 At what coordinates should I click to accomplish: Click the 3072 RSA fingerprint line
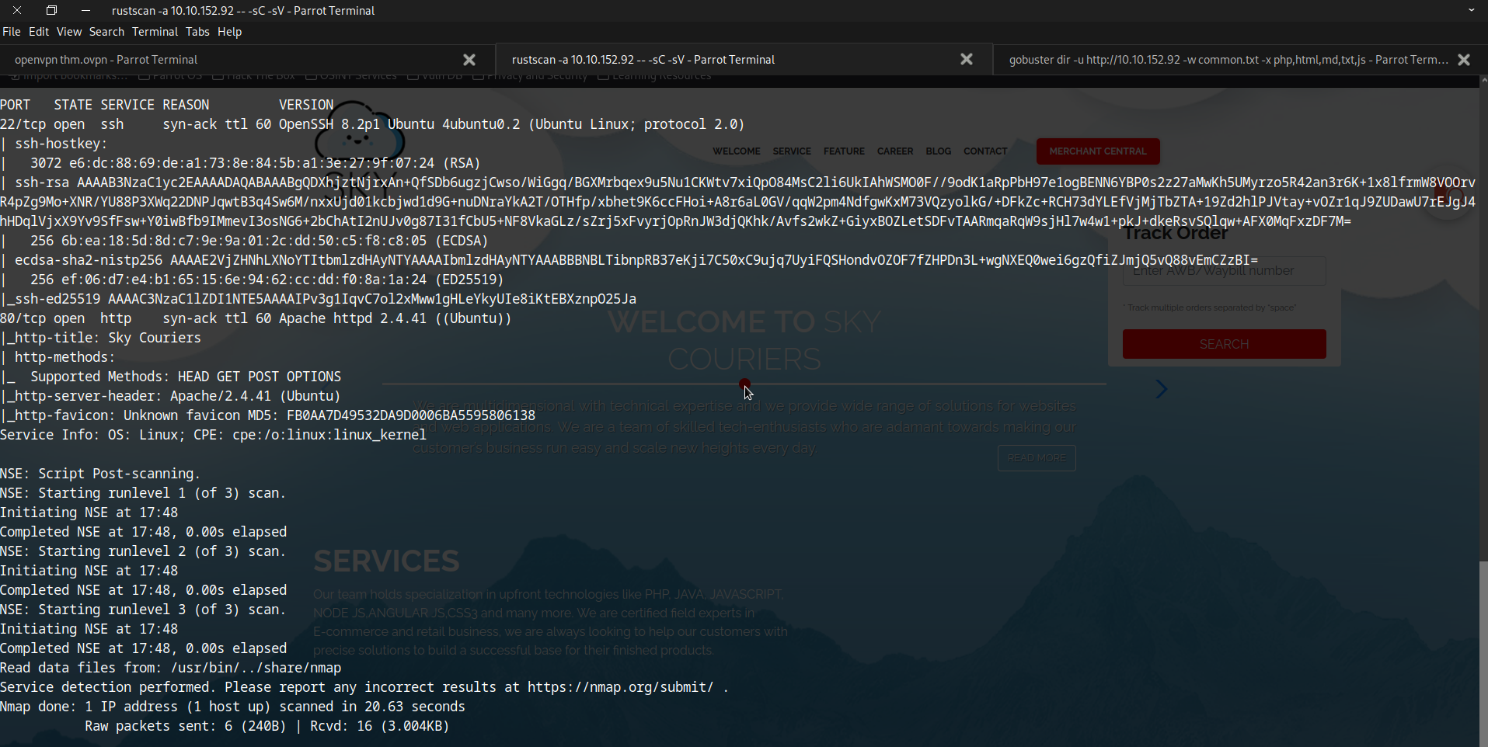click(x=240, y=163)
